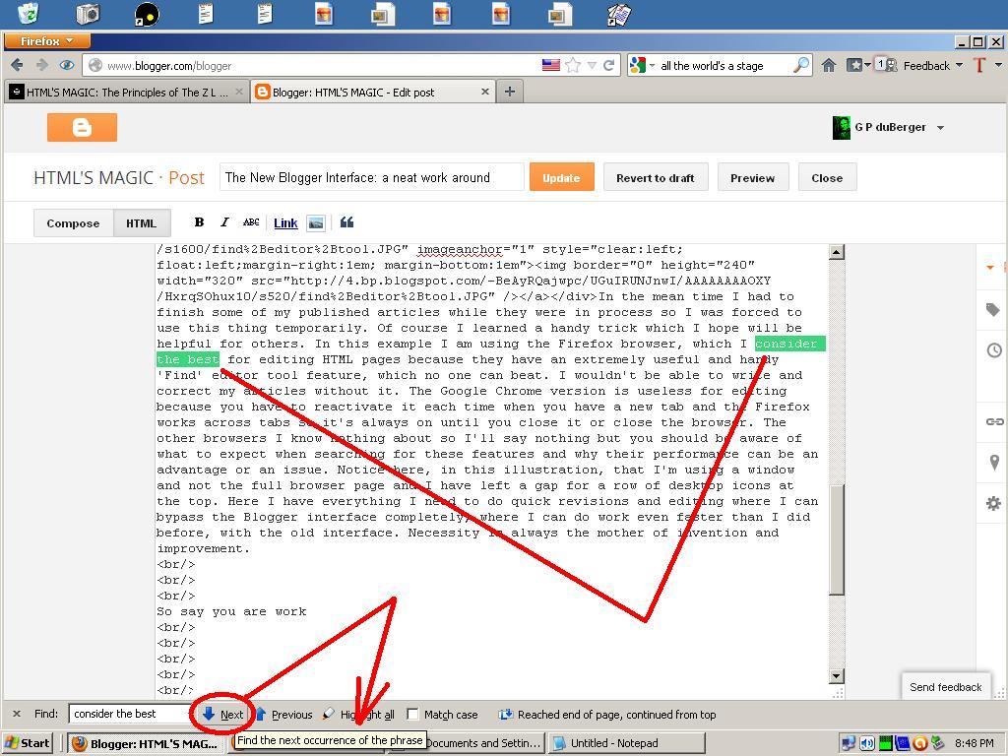Click the Revert to draft button
Viewport: 1008px width, 756px height.
656,177
